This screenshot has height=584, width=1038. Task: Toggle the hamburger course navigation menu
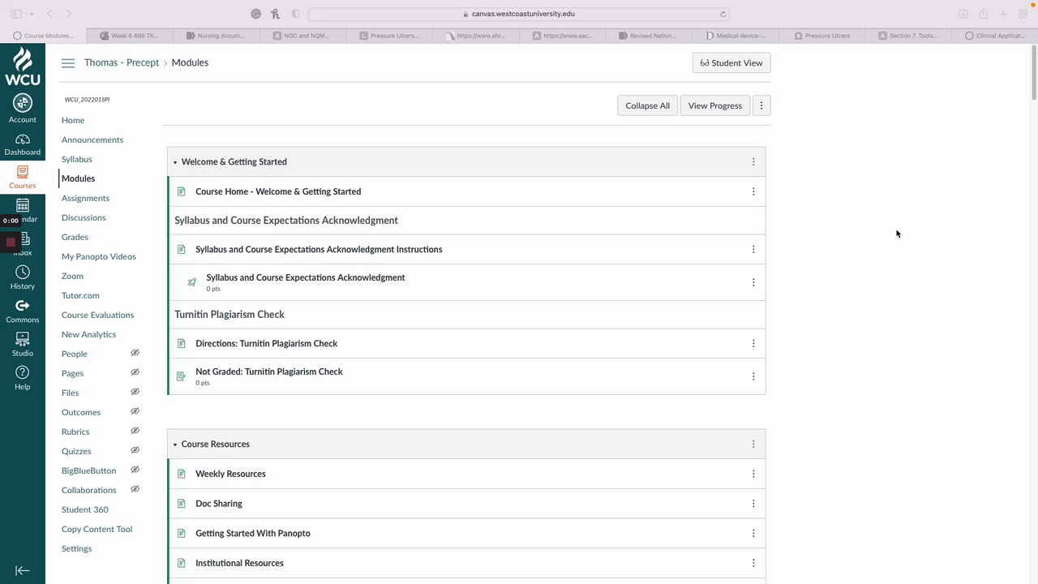pyautogui.click(x=68, y=63)
